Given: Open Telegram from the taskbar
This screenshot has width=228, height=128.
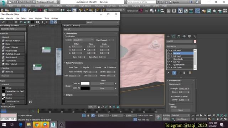Looking at the screenshot, I should point(45,125).
